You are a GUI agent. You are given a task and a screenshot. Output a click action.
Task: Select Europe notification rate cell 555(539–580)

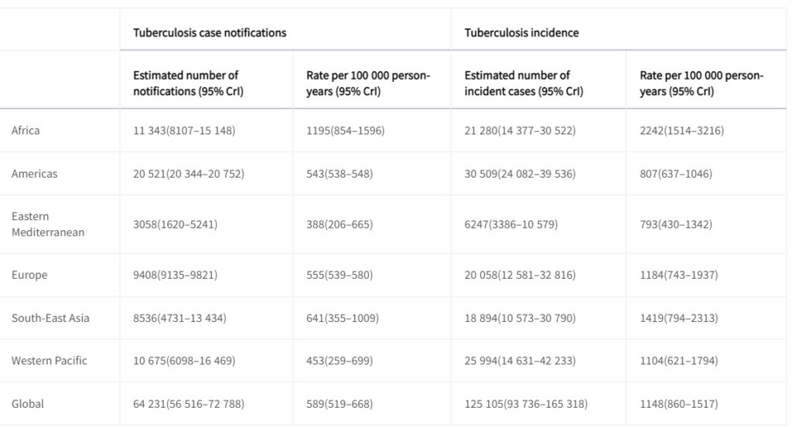[x=340, y=275]
